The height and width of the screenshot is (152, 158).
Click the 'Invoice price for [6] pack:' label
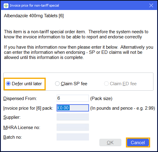click(x=28, y=108)
